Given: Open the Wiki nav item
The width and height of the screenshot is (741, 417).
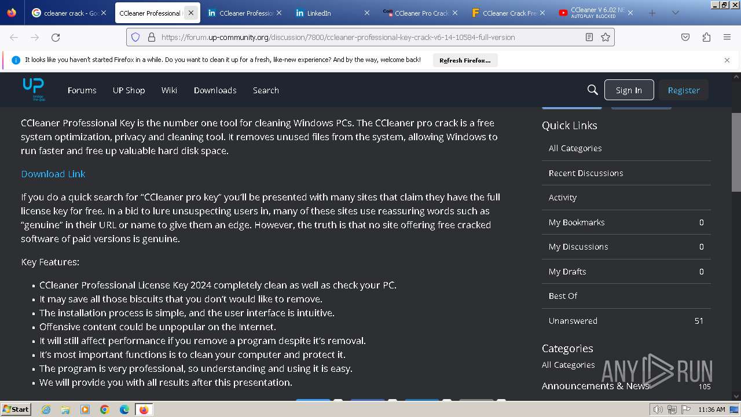Looking at the screenshot, I should pyautogui.click(x=169, y=90).
